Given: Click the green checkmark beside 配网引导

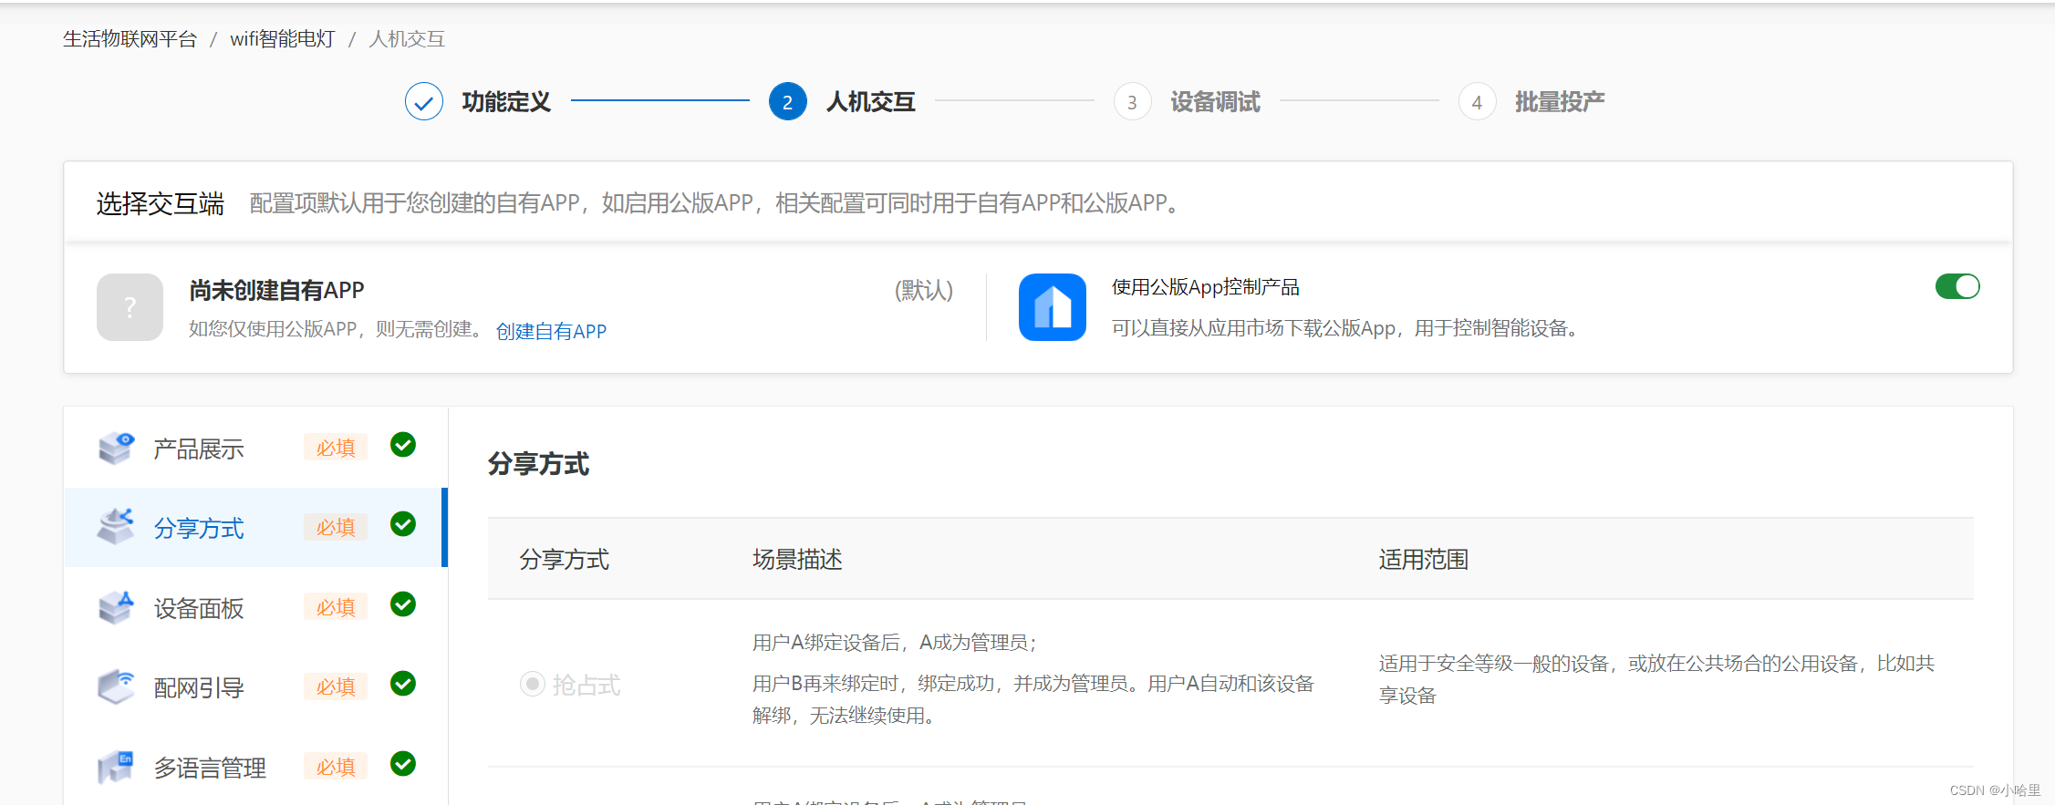Looking at the screenshot, I should coord(403,684).
